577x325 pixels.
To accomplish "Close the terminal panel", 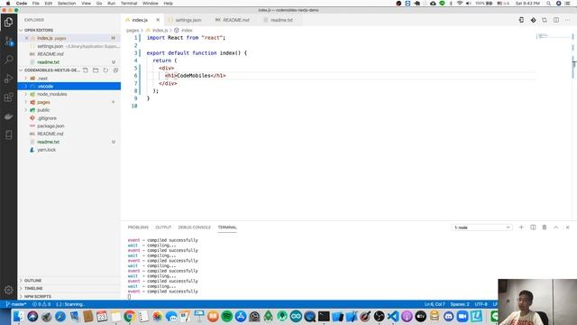I will click(x=567, y=227).
